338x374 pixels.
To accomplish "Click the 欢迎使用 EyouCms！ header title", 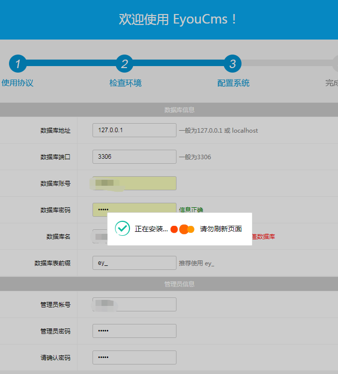I will pos(177,20).
